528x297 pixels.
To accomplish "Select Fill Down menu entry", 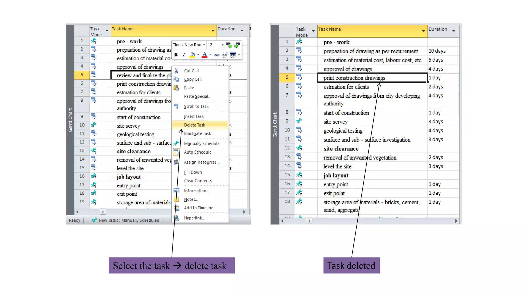I will 193,172.
